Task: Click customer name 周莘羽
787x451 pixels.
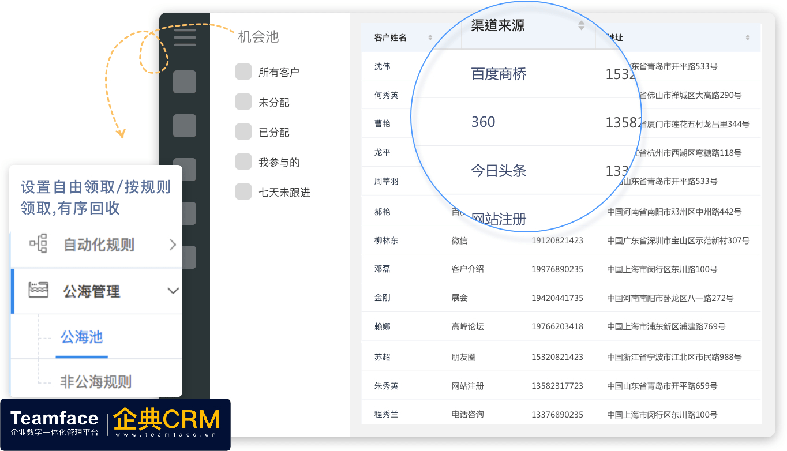Action: pyautogui.click(x=387, y=181)
